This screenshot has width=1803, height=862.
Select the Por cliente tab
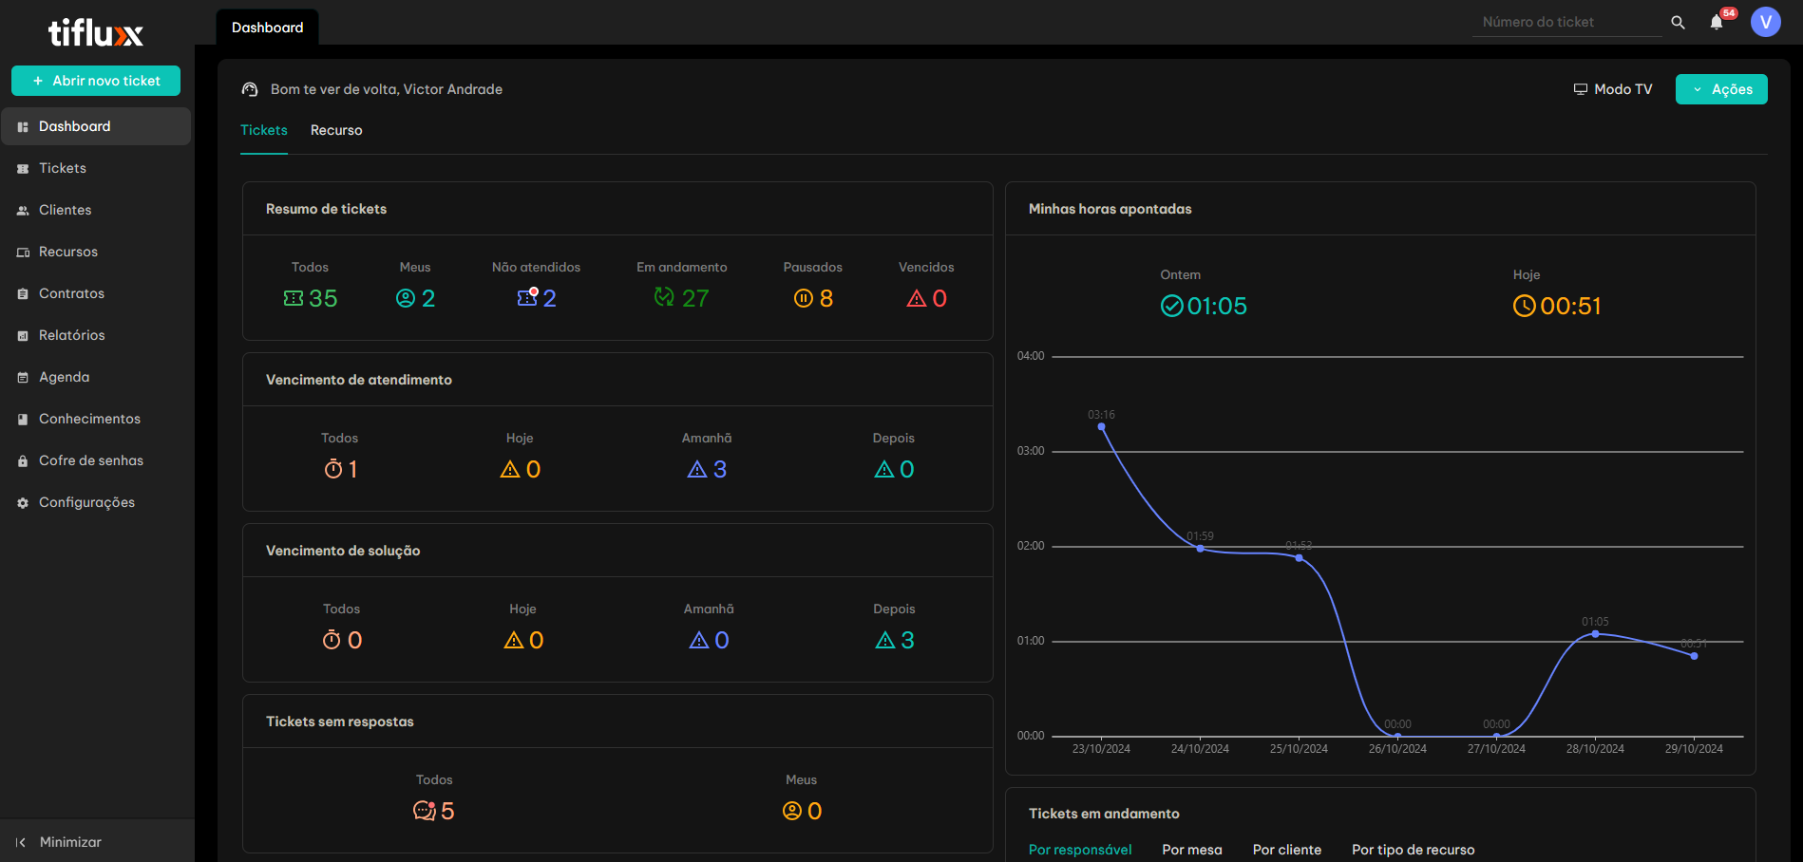click(1286, 850)
